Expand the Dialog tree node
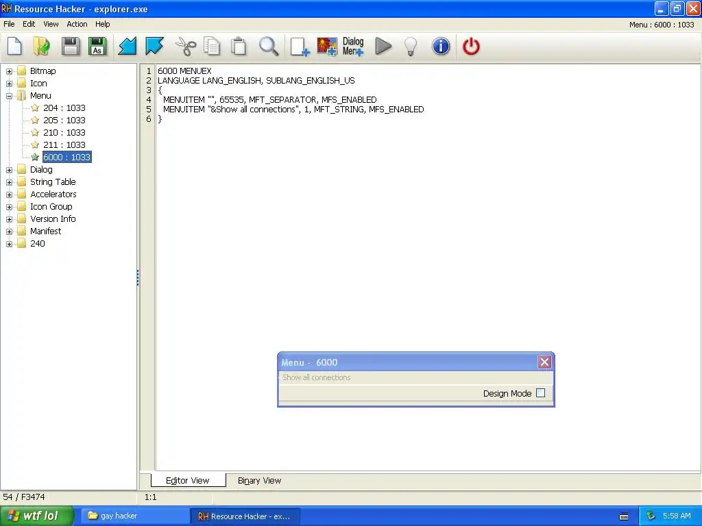 click(x=9, y=170)
